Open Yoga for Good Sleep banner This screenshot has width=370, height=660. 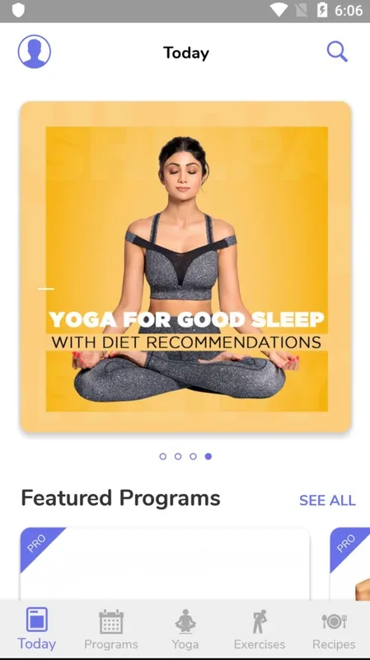pos(185,266)
